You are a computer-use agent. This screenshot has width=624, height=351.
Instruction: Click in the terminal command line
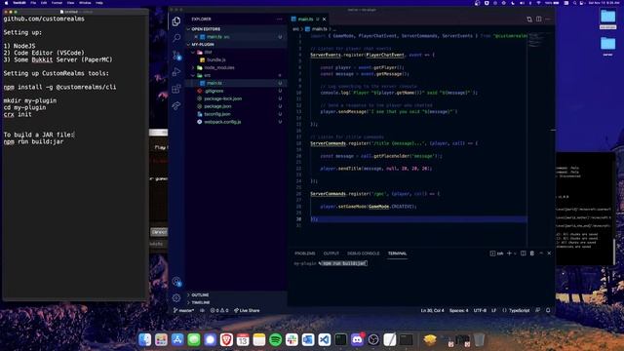point(344,263)
